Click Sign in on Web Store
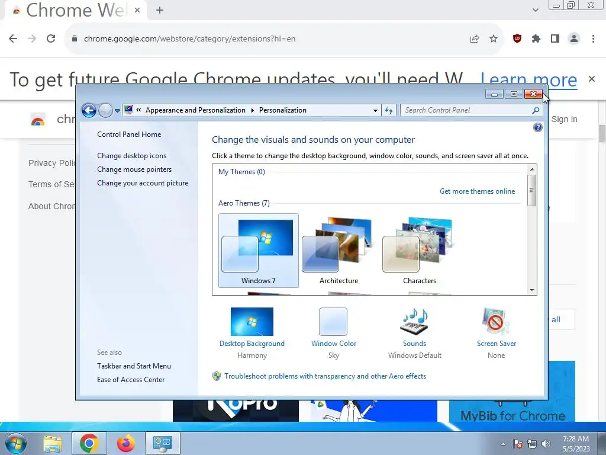The width and height of the screenshot is (606, 455). point(564,119)
